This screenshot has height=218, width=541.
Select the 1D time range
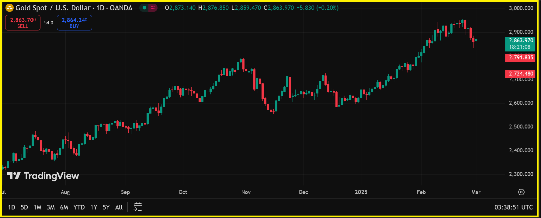pos(12,207)
